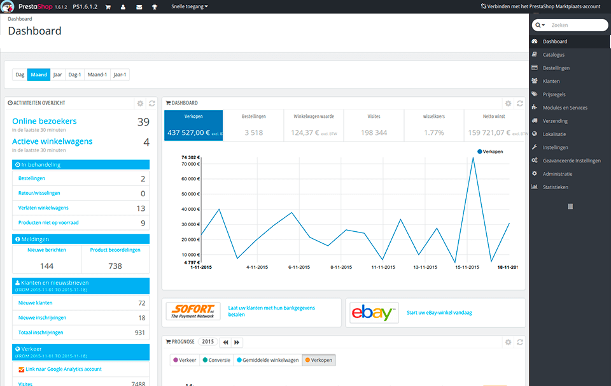Open the year selector showing 2015 in Prognose
The width and height of the screenshot is (611, 386).
(207, 342)
